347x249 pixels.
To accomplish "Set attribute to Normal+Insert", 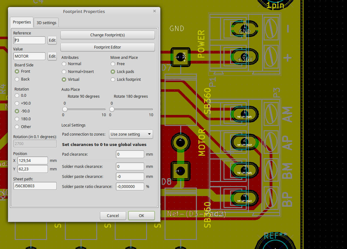I will click(x=78, y=72).
